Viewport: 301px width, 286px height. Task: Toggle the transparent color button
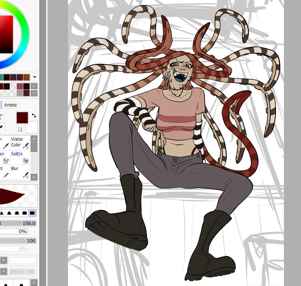20,129
